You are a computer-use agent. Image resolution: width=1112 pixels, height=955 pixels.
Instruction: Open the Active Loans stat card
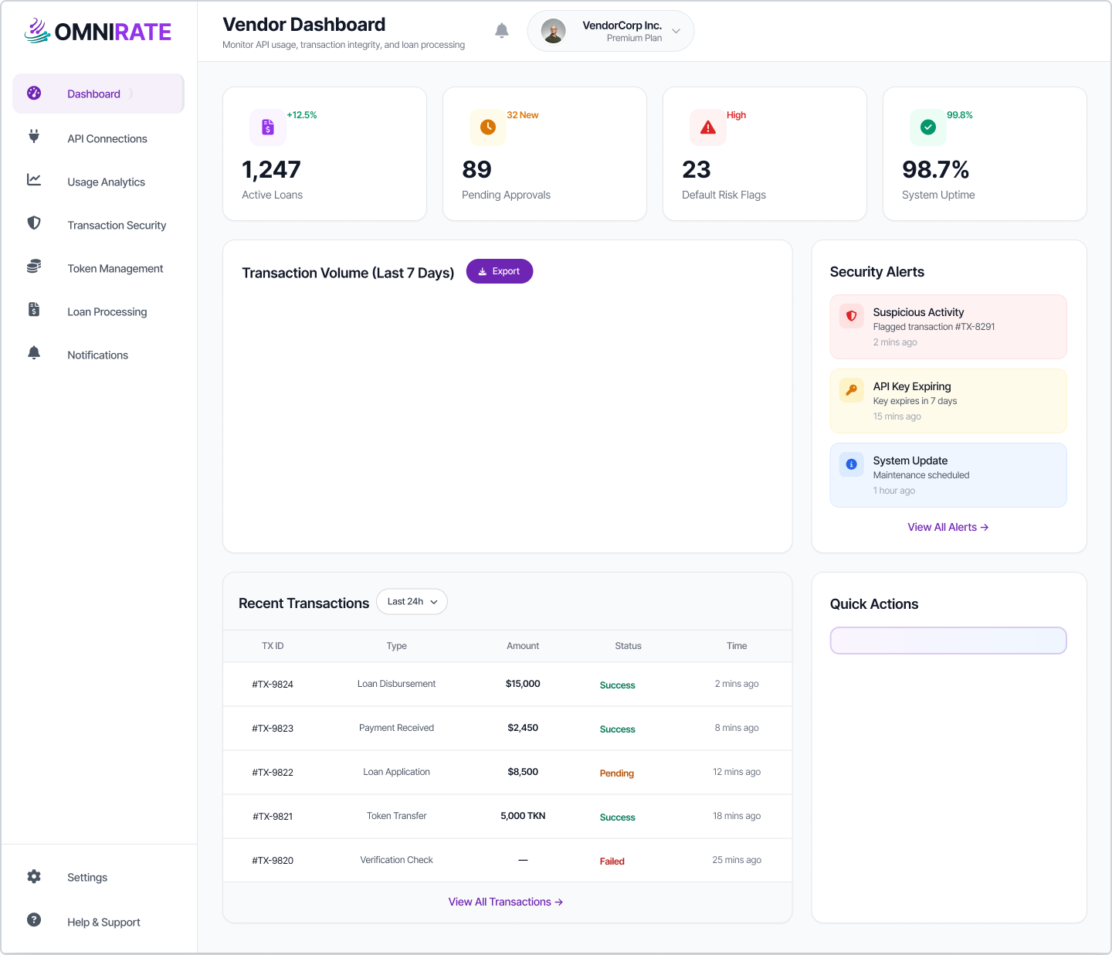(324, 154)
